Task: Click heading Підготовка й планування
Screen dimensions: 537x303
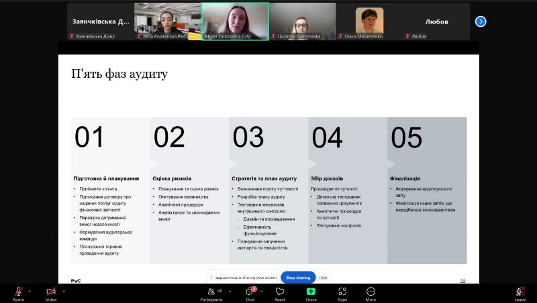Action: click(x=106, y=178)
